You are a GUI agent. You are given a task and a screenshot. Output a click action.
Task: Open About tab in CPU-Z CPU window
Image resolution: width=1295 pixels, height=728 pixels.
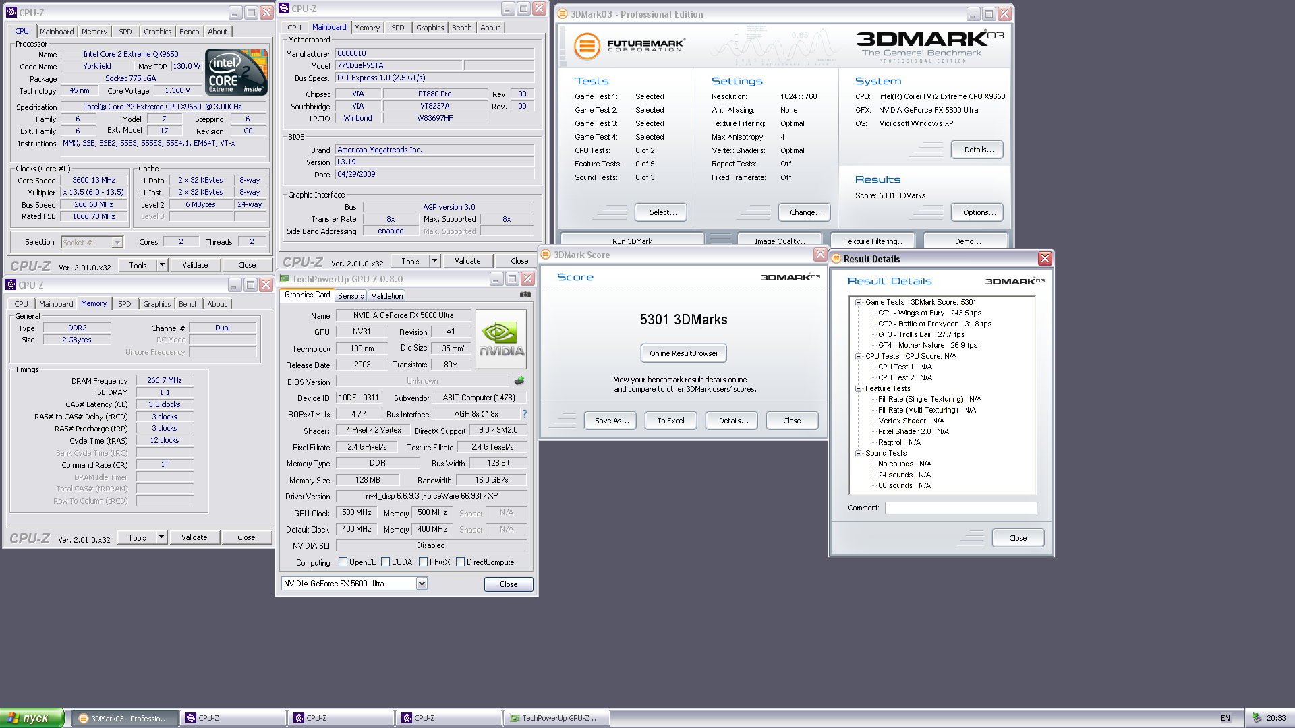[218, 32]
